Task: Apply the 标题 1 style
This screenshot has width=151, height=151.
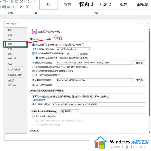Action: click(x=86, y=5)
